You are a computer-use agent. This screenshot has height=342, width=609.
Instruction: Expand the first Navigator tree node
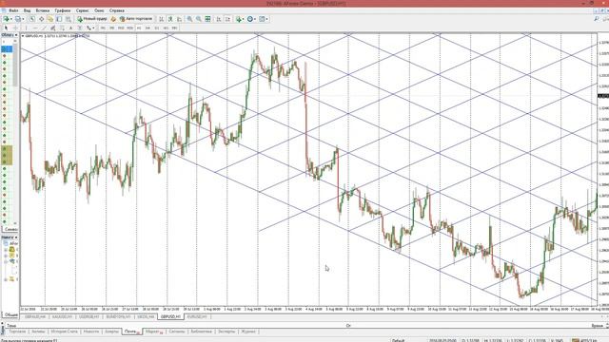click(6, 250)
